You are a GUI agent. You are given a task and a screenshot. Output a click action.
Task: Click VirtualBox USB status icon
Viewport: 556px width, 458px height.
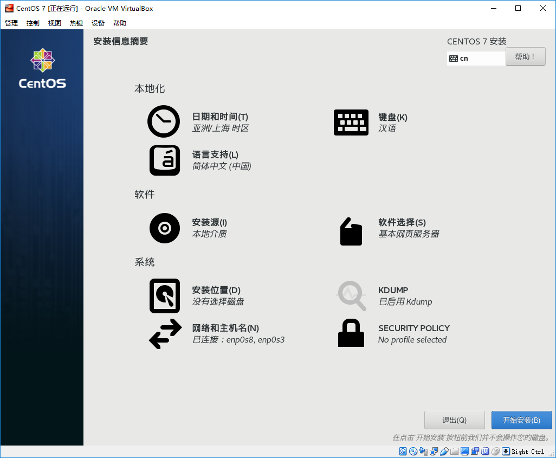(x=444, y=451)
